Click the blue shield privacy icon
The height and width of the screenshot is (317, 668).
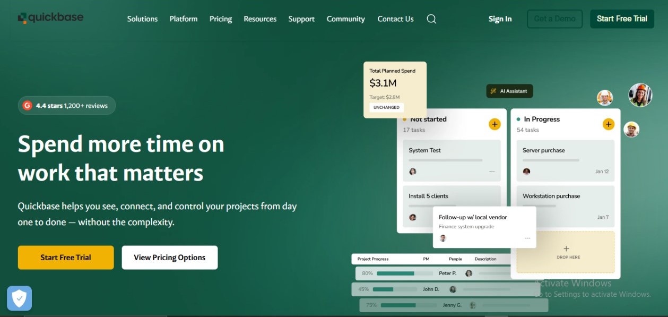pyautogui.click(x=19, y=298)
